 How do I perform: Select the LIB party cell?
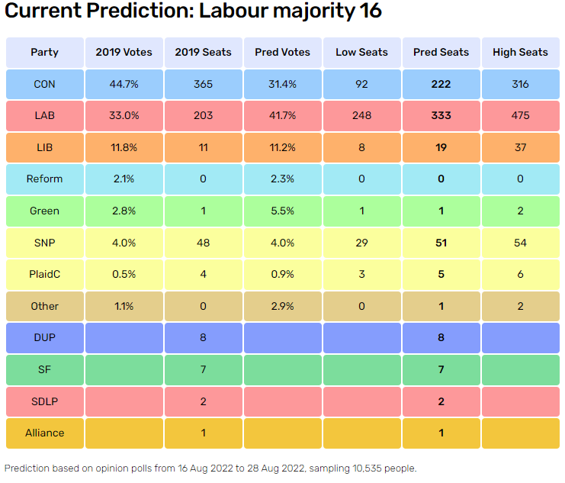44,147
